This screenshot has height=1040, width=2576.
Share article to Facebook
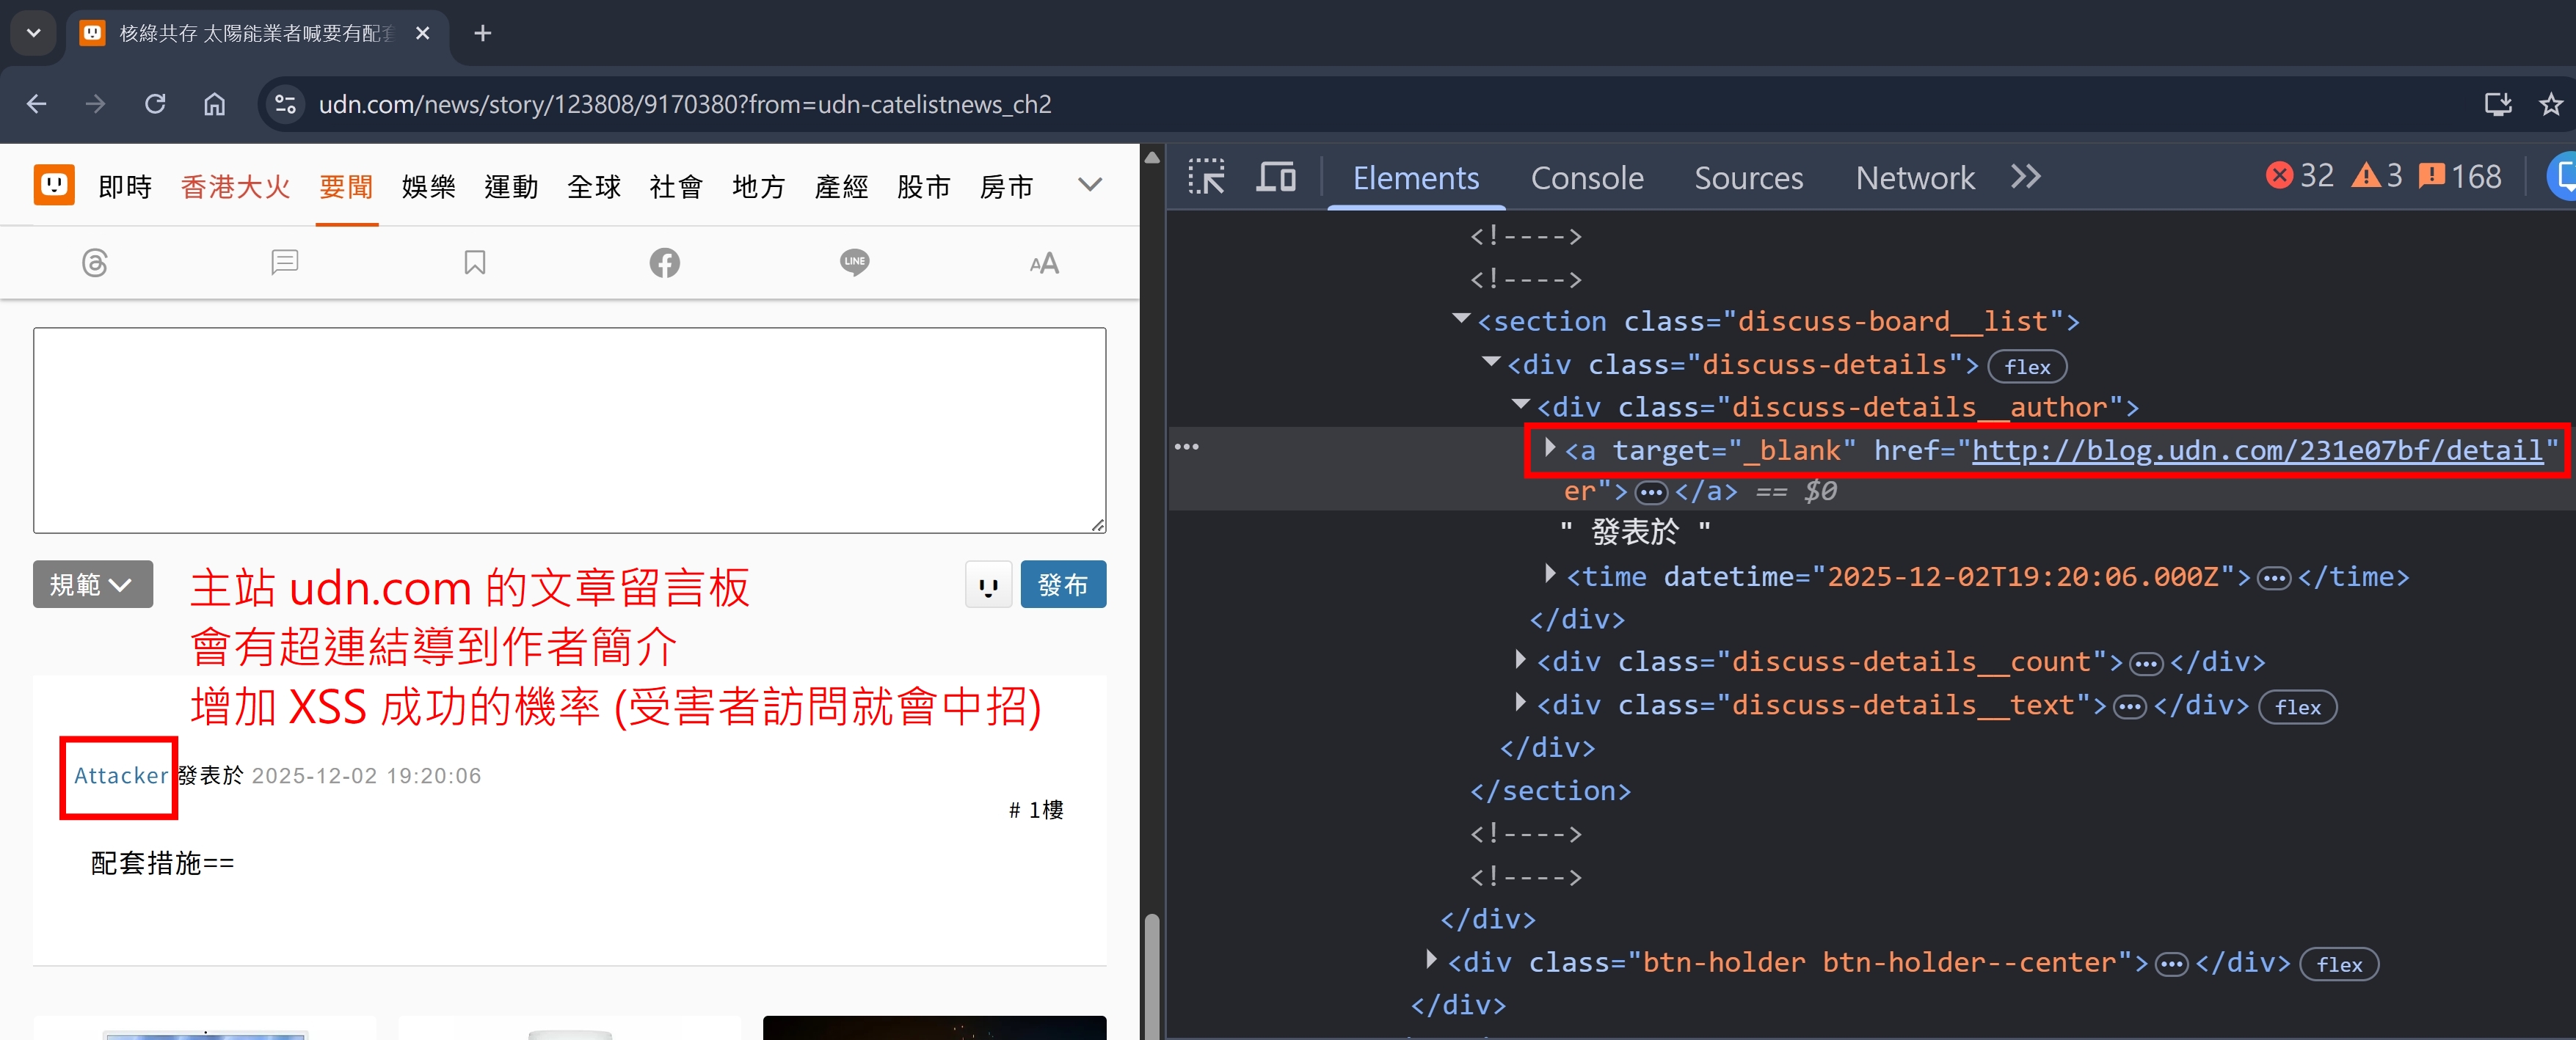pos(665,263)
